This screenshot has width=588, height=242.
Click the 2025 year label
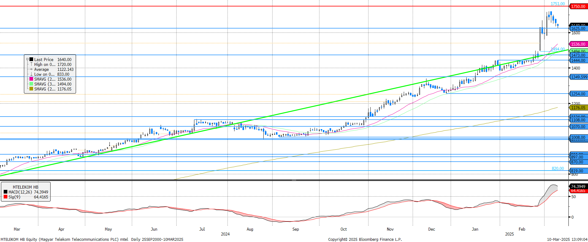510,234
